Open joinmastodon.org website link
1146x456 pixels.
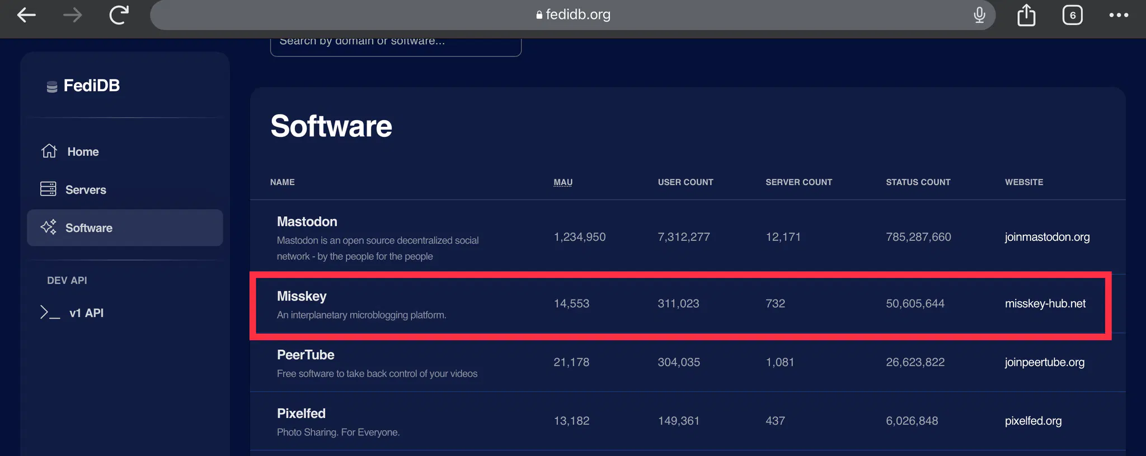click(1047, 237)
